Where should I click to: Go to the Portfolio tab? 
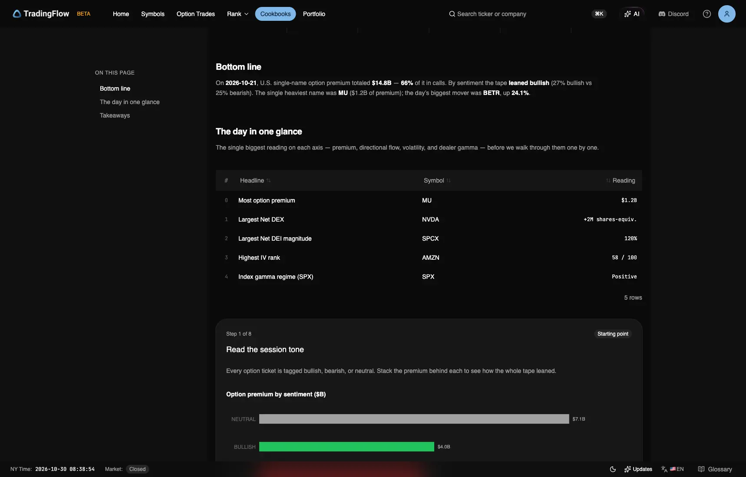click(x=314, y=14)
